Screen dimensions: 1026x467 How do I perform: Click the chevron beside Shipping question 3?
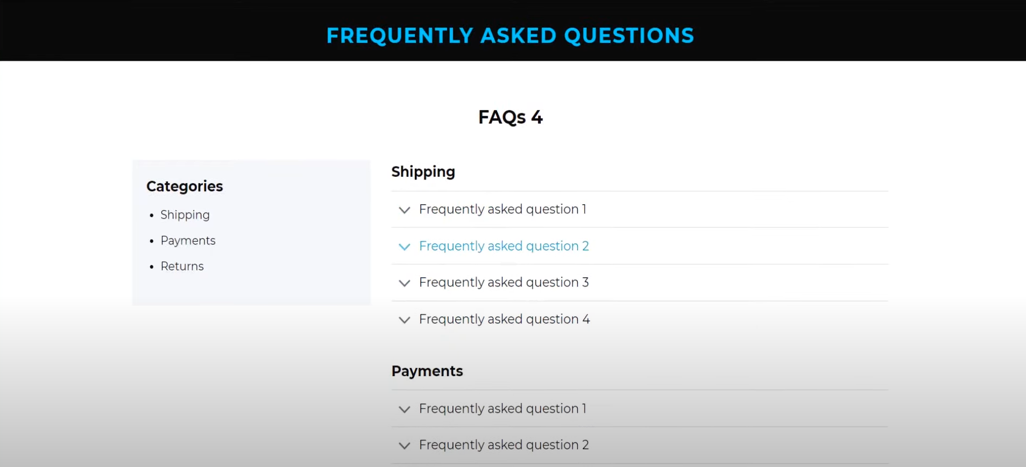(x=405, y=283)
